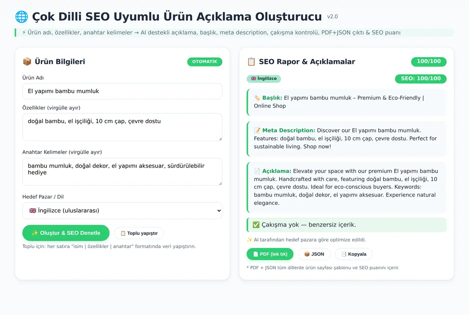The height and width of the screenshot is (315, 469).
Task: Click the page icon before Açıklama
Action: (257, 171)
